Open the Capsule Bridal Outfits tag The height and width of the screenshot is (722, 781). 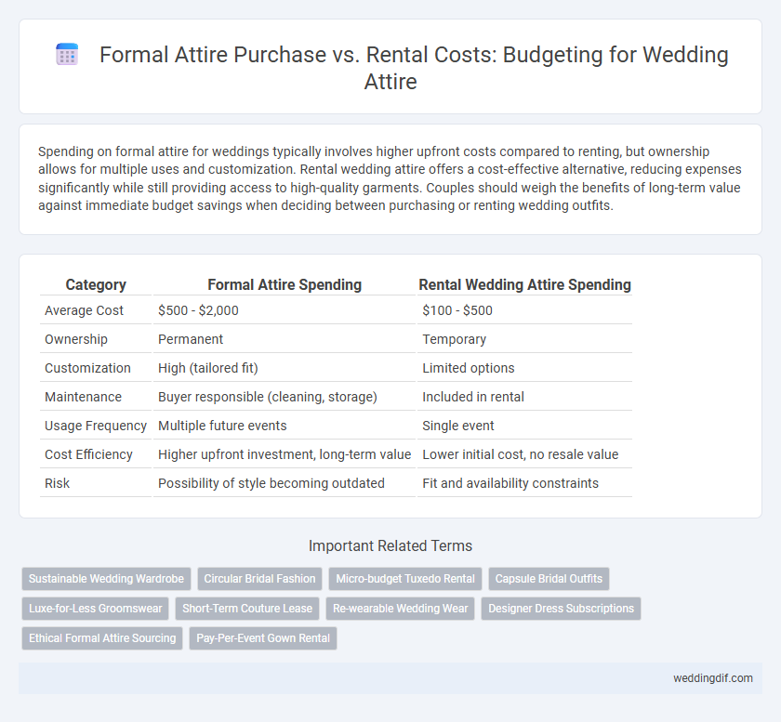549,579
